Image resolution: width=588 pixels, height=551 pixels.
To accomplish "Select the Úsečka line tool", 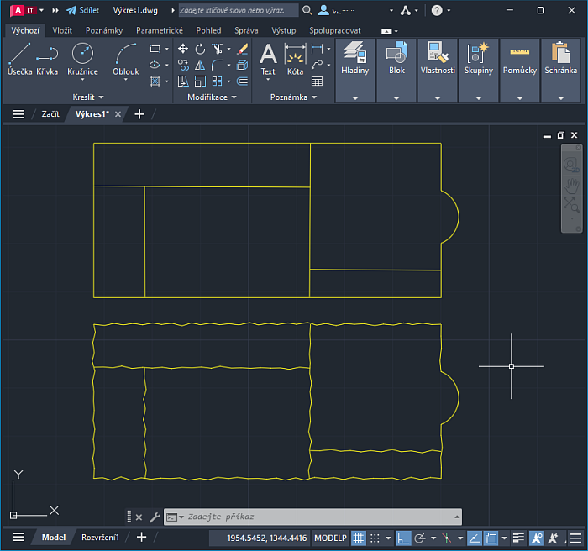I will [19, 59].
